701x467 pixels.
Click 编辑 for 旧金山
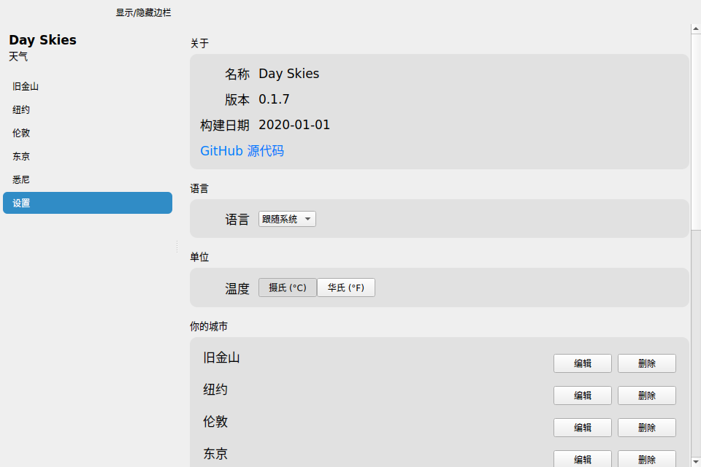[583, 363]
